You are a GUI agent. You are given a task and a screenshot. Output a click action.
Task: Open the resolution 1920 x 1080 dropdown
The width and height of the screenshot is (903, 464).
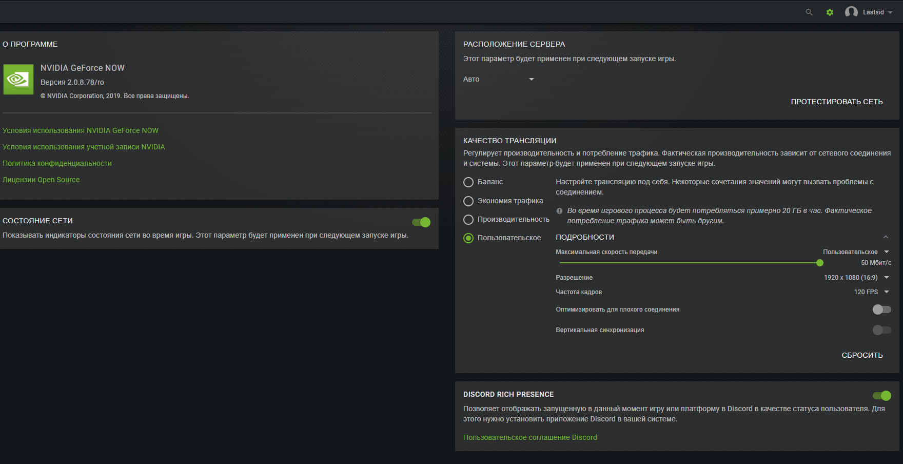tap(856, 278)
